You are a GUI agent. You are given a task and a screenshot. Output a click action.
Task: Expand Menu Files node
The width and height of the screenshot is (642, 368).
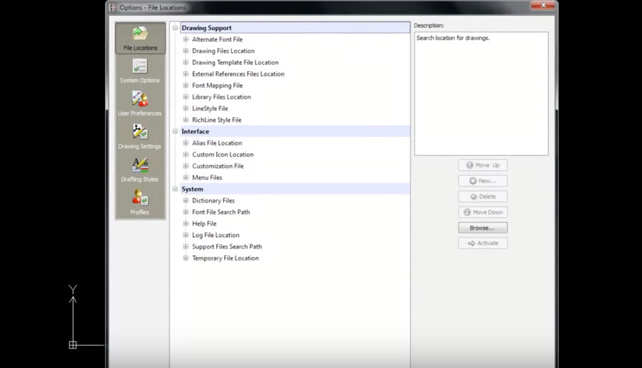click(x=186, y=177)
